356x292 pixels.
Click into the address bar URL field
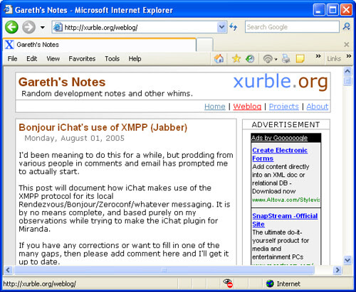point(139,28)
